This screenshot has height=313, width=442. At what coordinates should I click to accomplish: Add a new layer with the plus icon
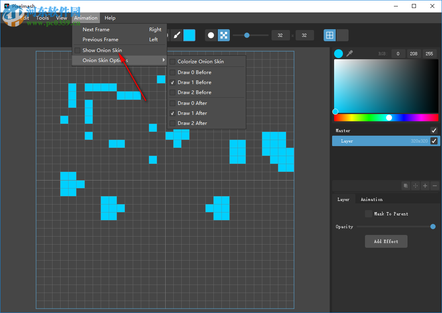point(425,185)
